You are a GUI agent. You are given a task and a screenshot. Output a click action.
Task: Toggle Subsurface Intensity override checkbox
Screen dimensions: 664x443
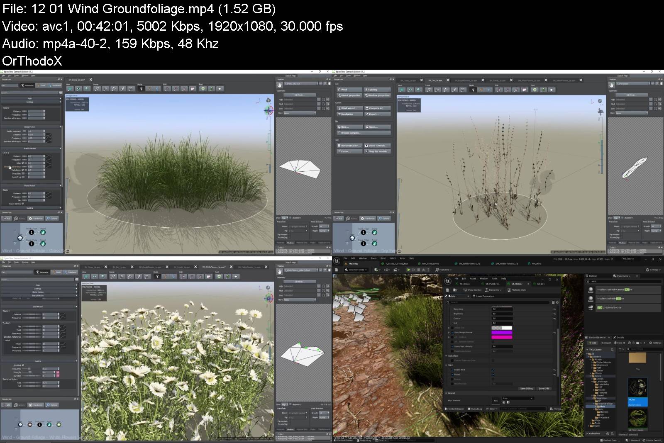[452, 346]
